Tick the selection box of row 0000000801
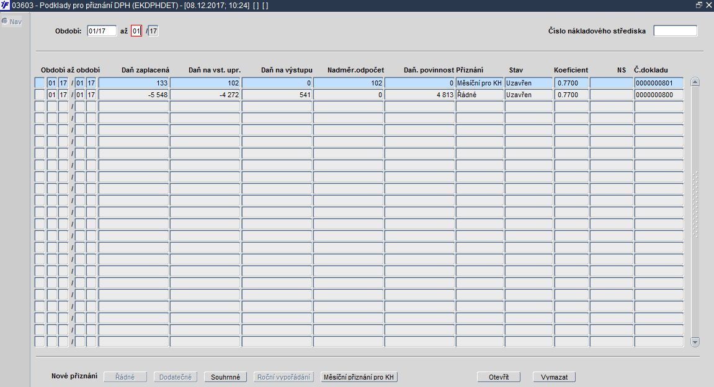 tap(40, 83)
